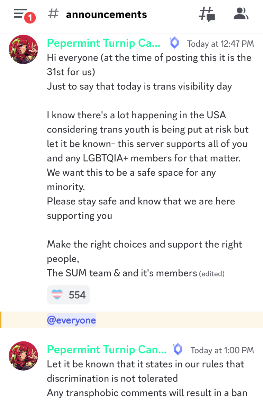This screenshot has height=402, width=263.
Task: Click the role badge on 12:47 PM message
Action: click(x=174, y=43)
